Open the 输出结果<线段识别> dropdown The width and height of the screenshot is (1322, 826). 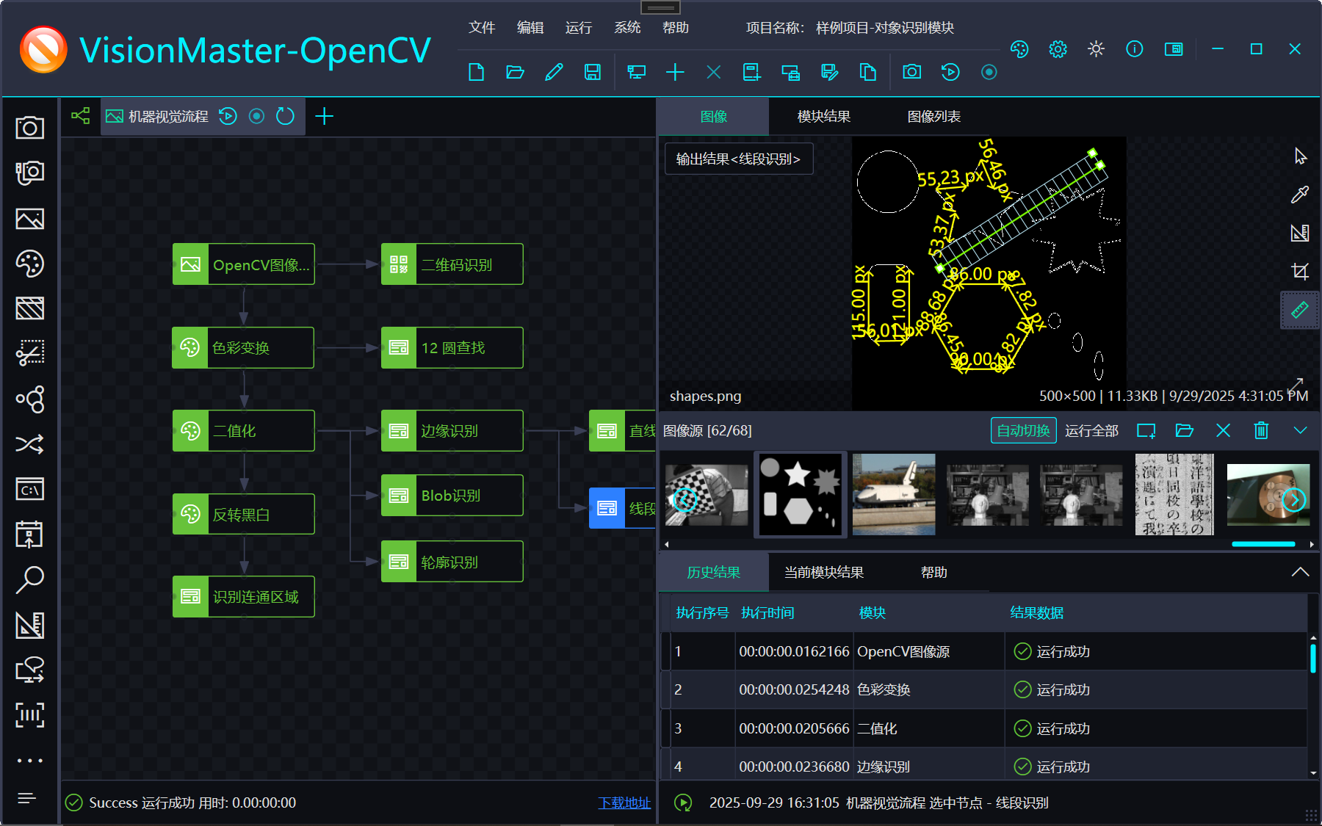(x=739, y=159)
